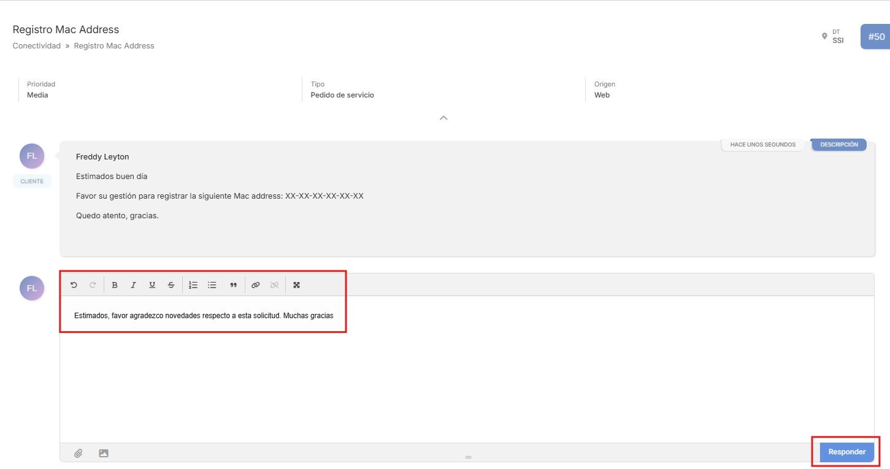890x469 pixels.
Task: Attach a file with the paperclip icon
Action: point(79,453)
